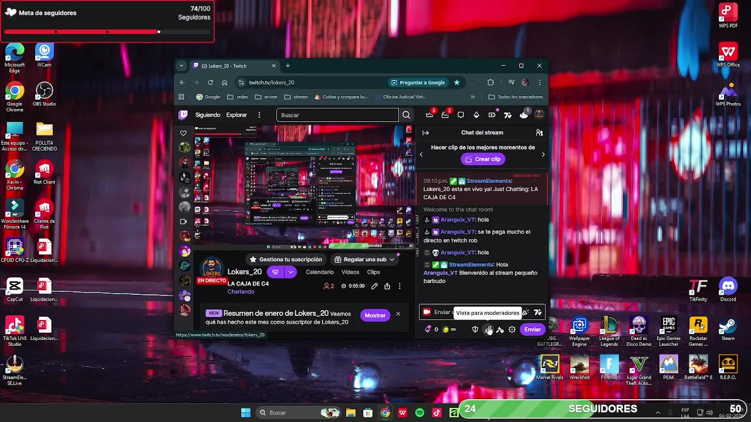Open the Vídeos channel tab
751x422 pixels.
click(350, 272)
